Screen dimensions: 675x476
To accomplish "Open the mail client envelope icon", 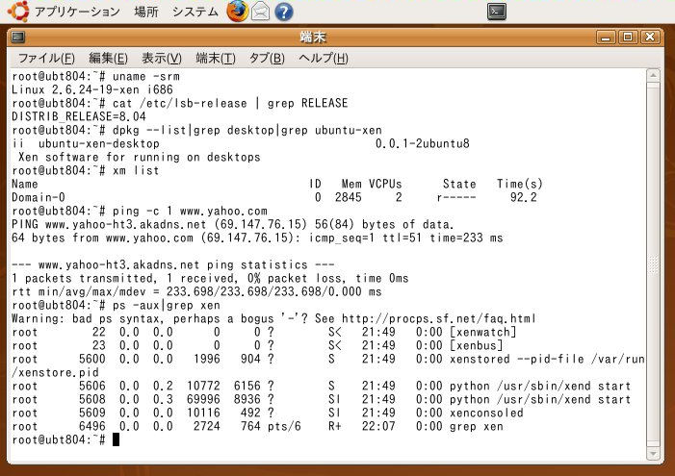I will coord(260,12).
